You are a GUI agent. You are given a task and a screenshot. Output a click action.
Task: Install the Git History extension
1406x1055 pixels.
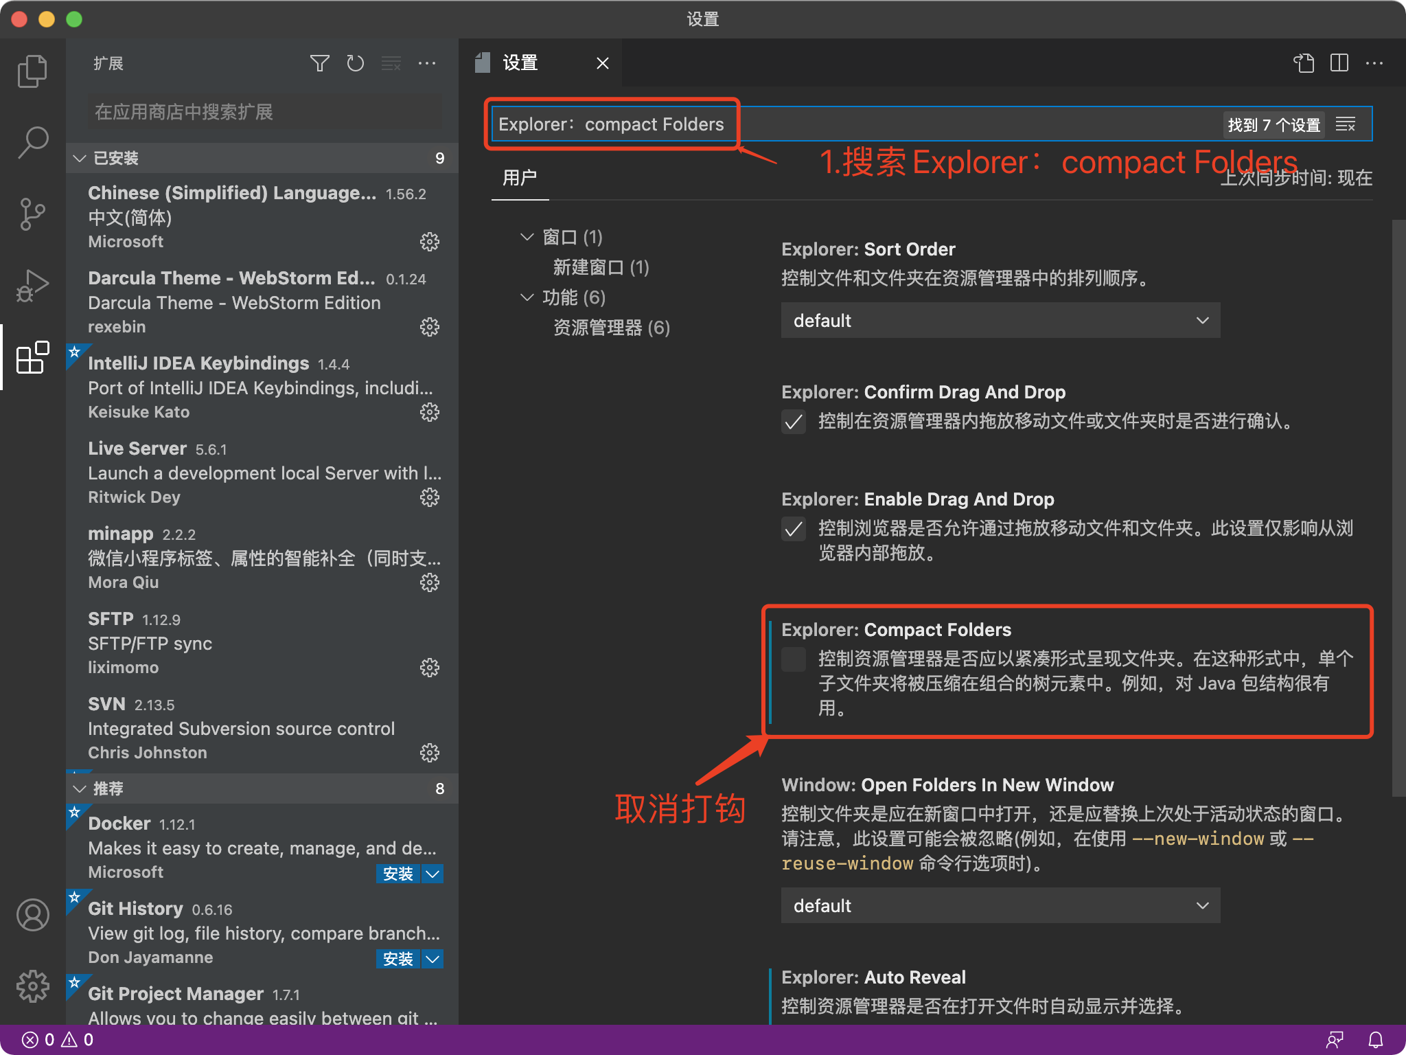click(x=398, y=958)
